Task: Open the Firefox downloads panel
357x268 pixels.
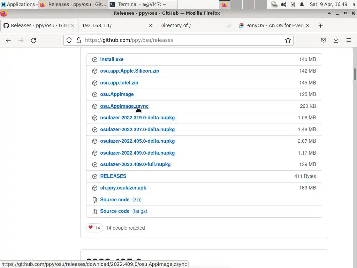Action: pyautogui.click(x=336, y=40)
